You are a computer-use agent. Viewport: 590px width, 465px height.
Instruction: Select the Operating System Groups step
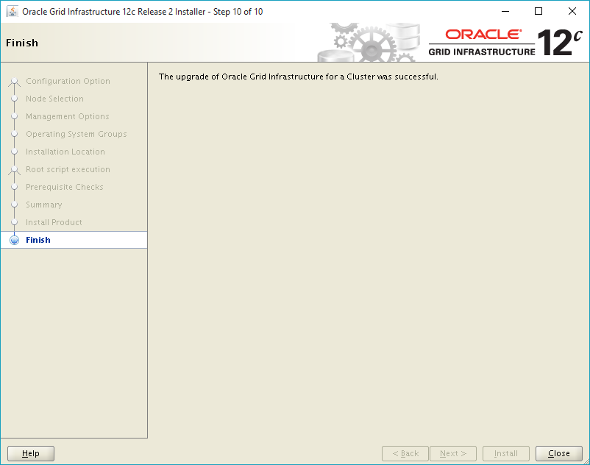[x=77, y=135]
